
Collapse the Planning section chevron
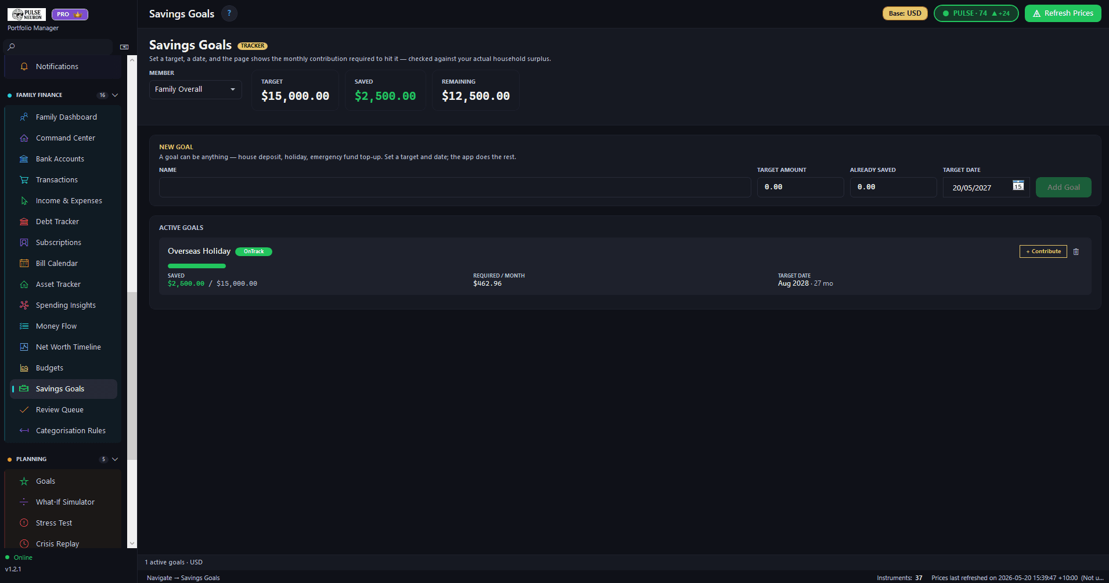[x=115, y=459]
